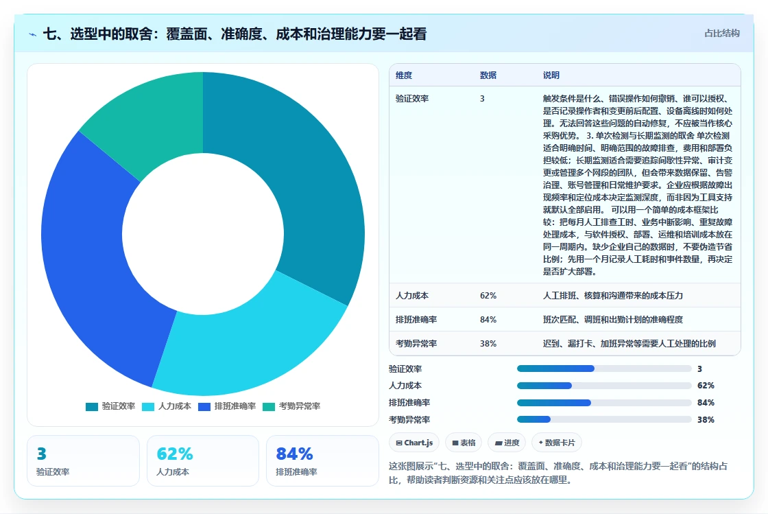Click the 84% table cell
Image resolution: width=768 pixels, height=514 pixels.
coord(488,320)
